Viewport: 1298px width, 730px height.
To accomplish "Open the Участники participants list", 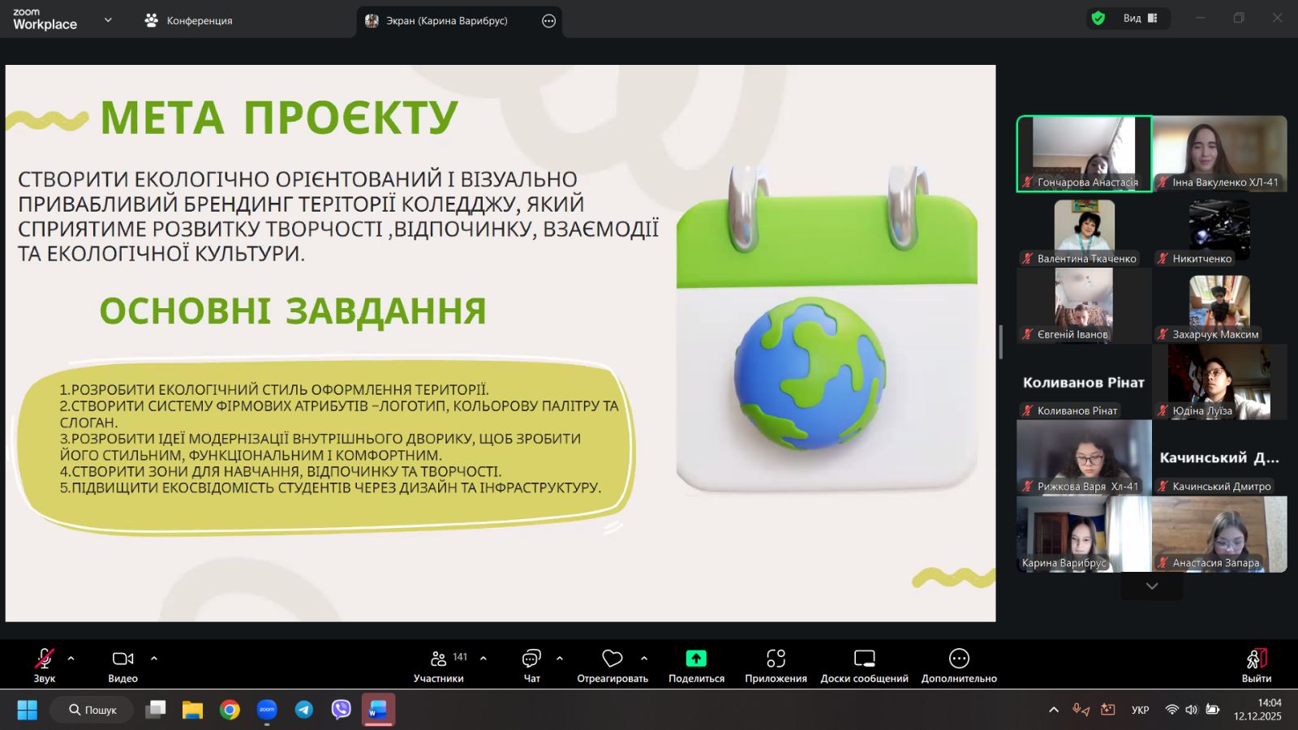I will 439,659.
